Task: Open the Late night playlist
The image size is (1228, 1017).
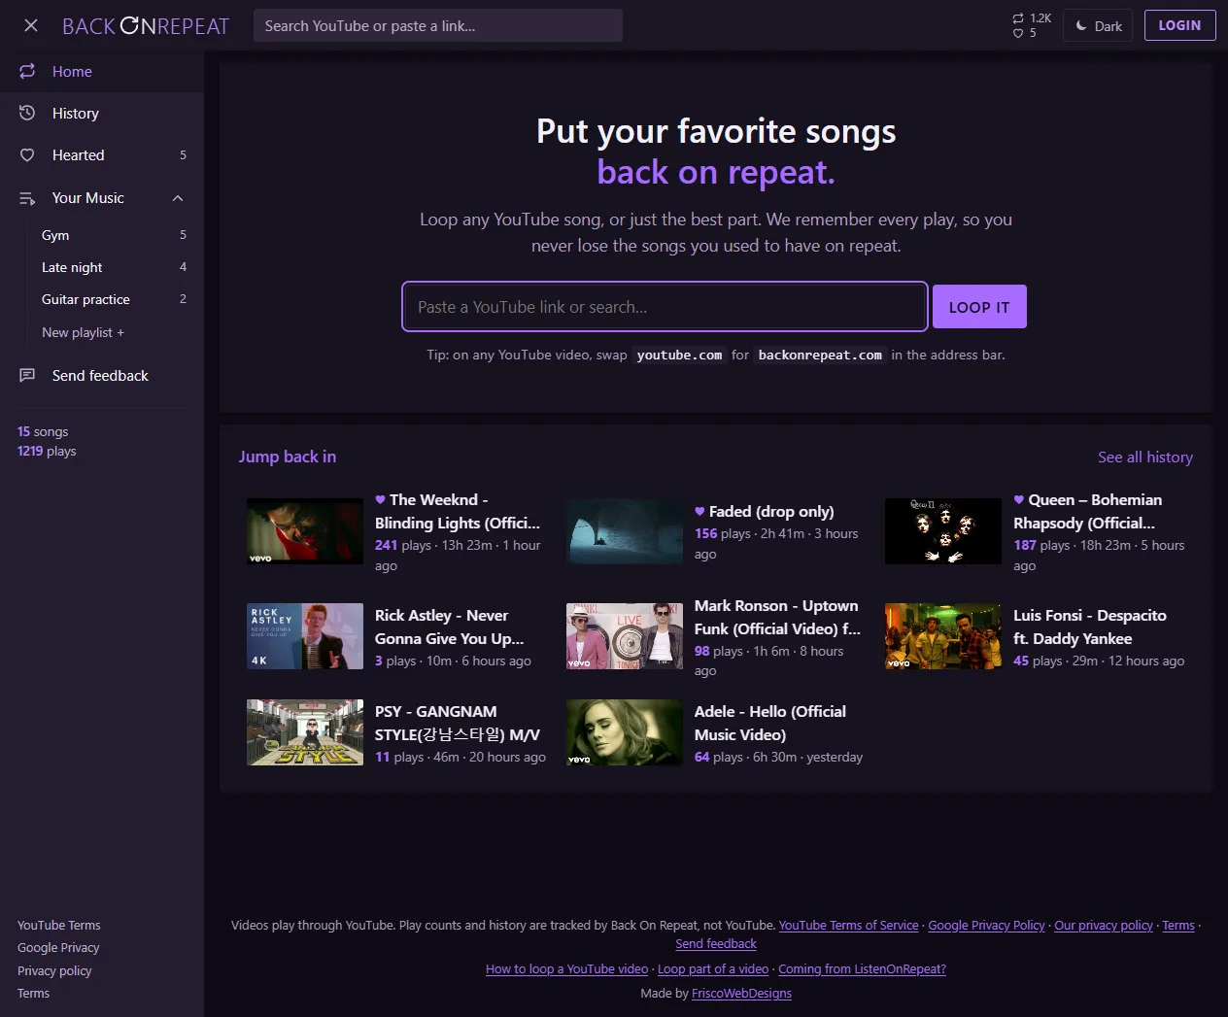Action: pyautogui.click(x=114, y=267)
